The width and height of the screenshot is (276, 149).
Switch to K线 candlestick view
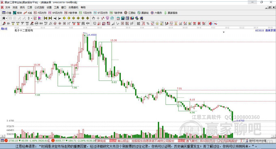[28, 13]
